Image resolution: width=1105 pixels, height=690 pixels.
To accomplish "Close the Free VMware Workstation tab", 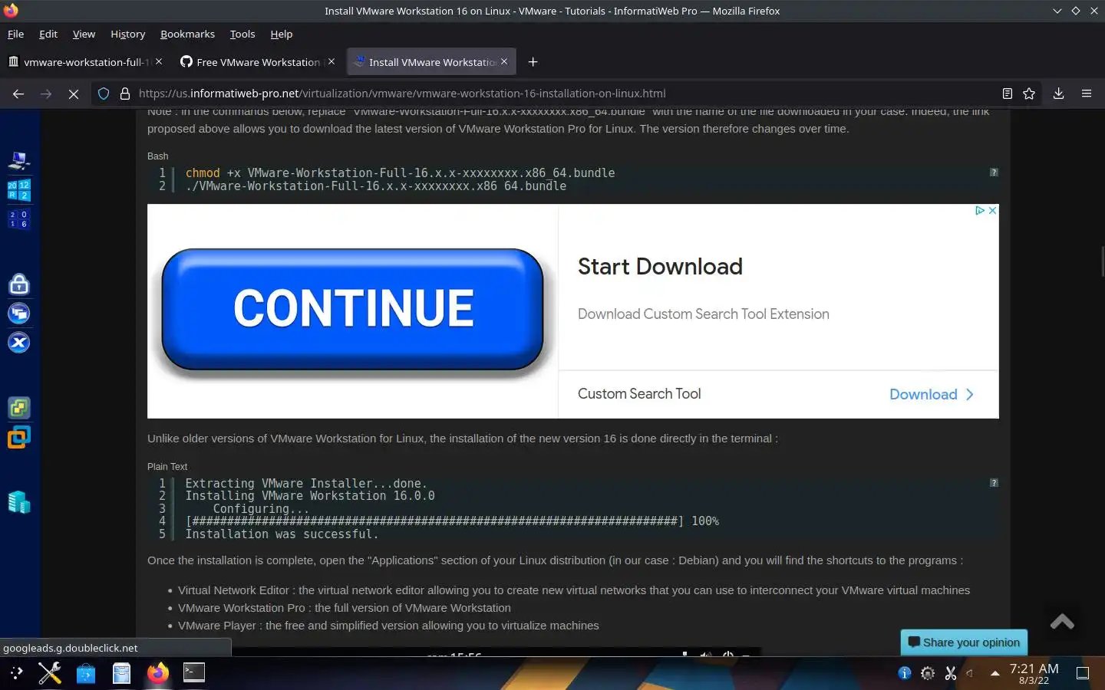I will coord(331,61).
